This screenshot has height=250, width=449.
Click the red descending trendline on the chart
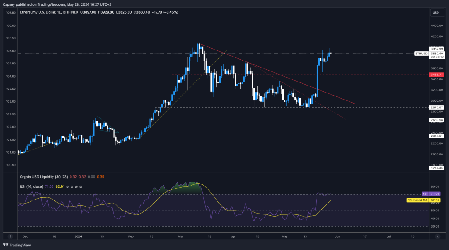[281, 76]
